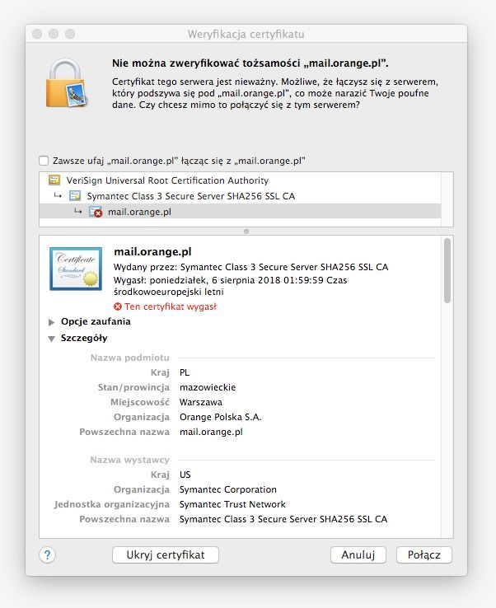Click the split pane divider handle
496x608 pixels.
(x=246, y=232)
